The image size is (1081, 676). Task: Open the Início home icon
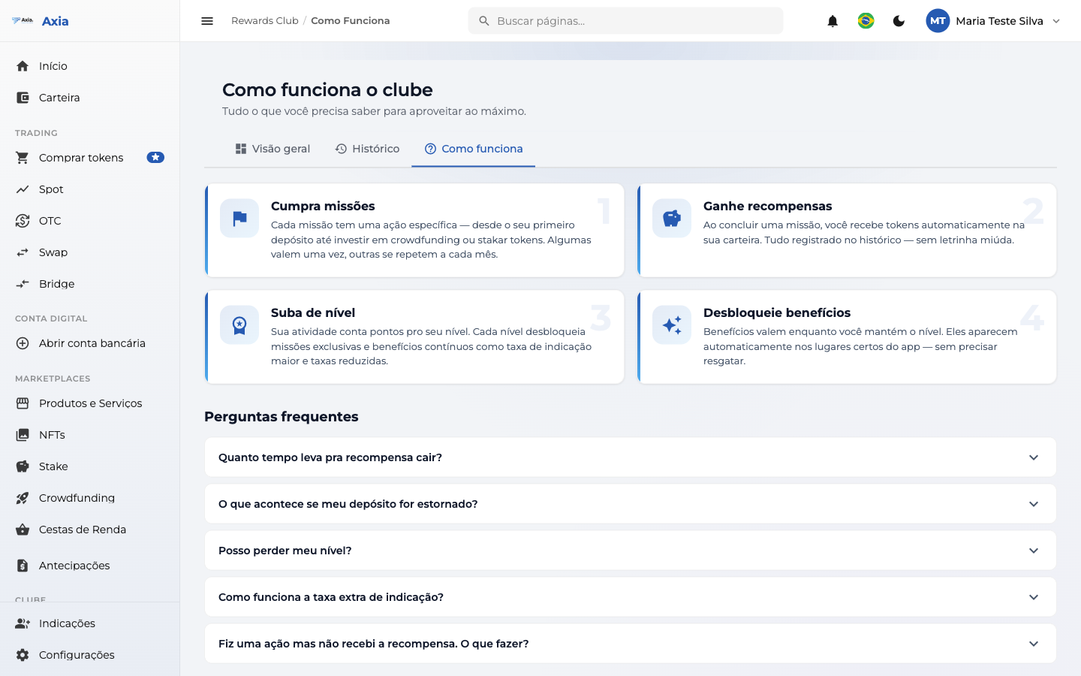tap(23, 66)
